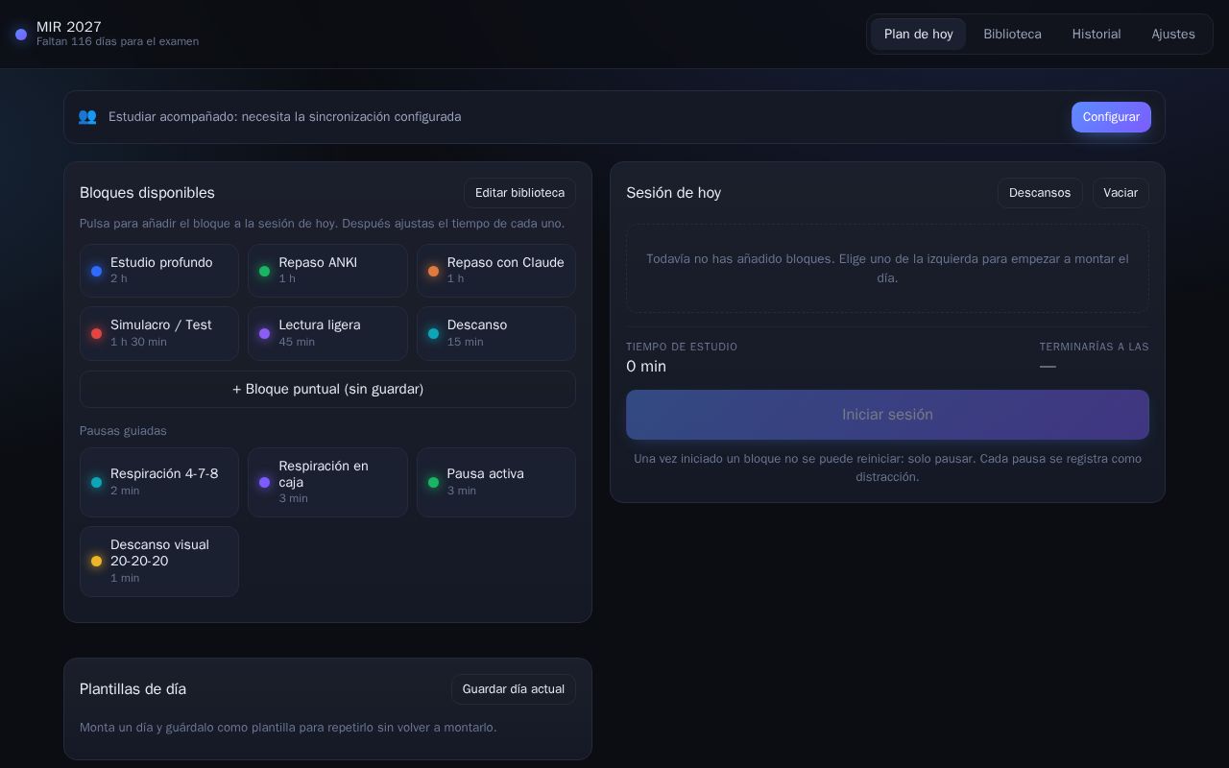Add Repaso con Claude block
This screenshot has width=1229, height=768.
(x=496, y=270)
